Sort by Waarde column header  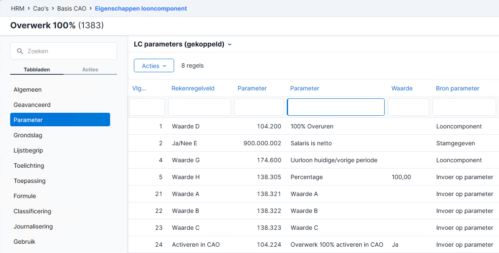coord(402,88)
